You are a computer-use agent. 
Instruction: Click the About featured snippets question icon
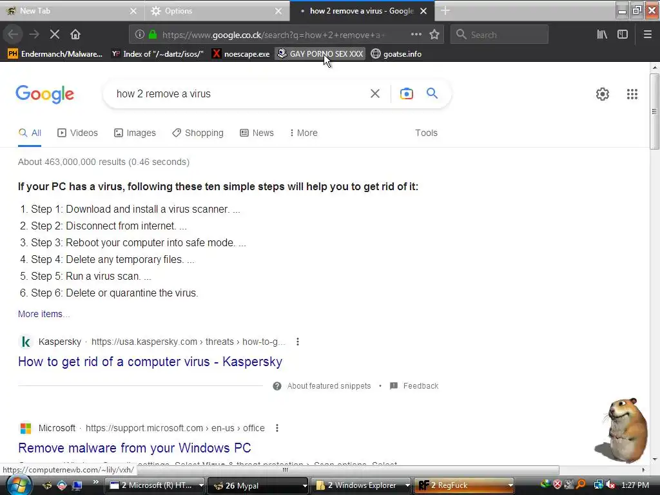click(277, 386)
